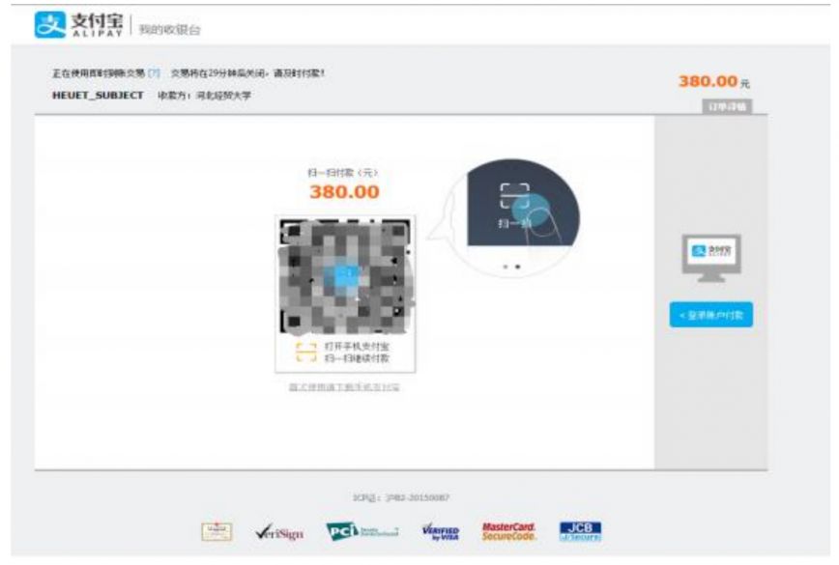Expand the order details tab

[x=727, y=107]
